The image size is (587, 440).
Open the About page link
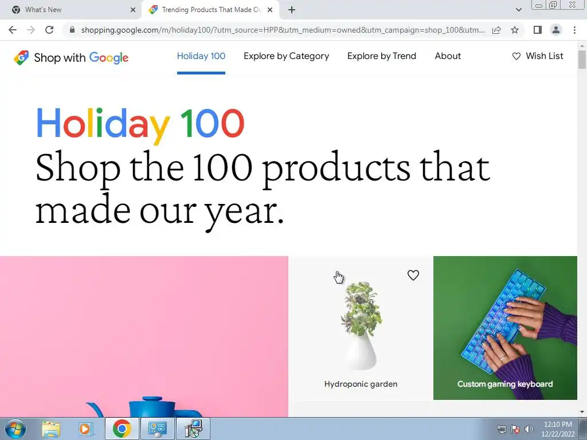pyautogui.click(x=448, y=56)
